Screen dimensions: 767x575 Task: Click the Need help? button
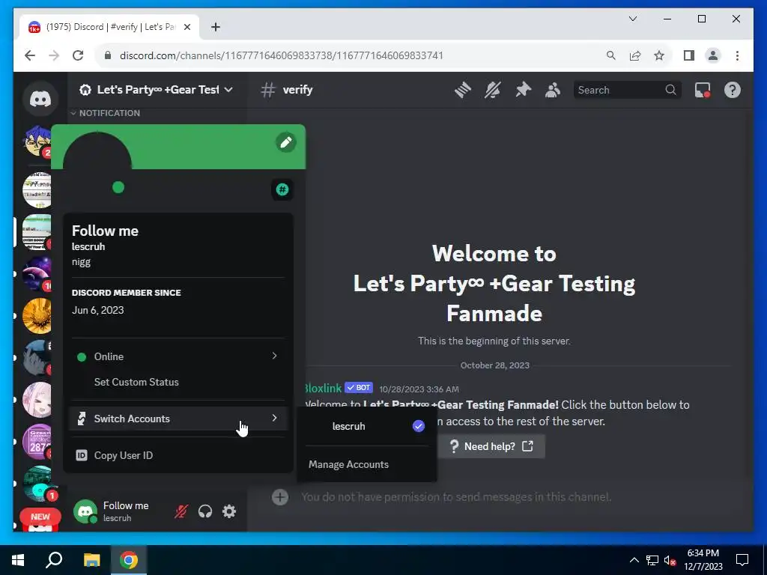(x=491, y=446)
